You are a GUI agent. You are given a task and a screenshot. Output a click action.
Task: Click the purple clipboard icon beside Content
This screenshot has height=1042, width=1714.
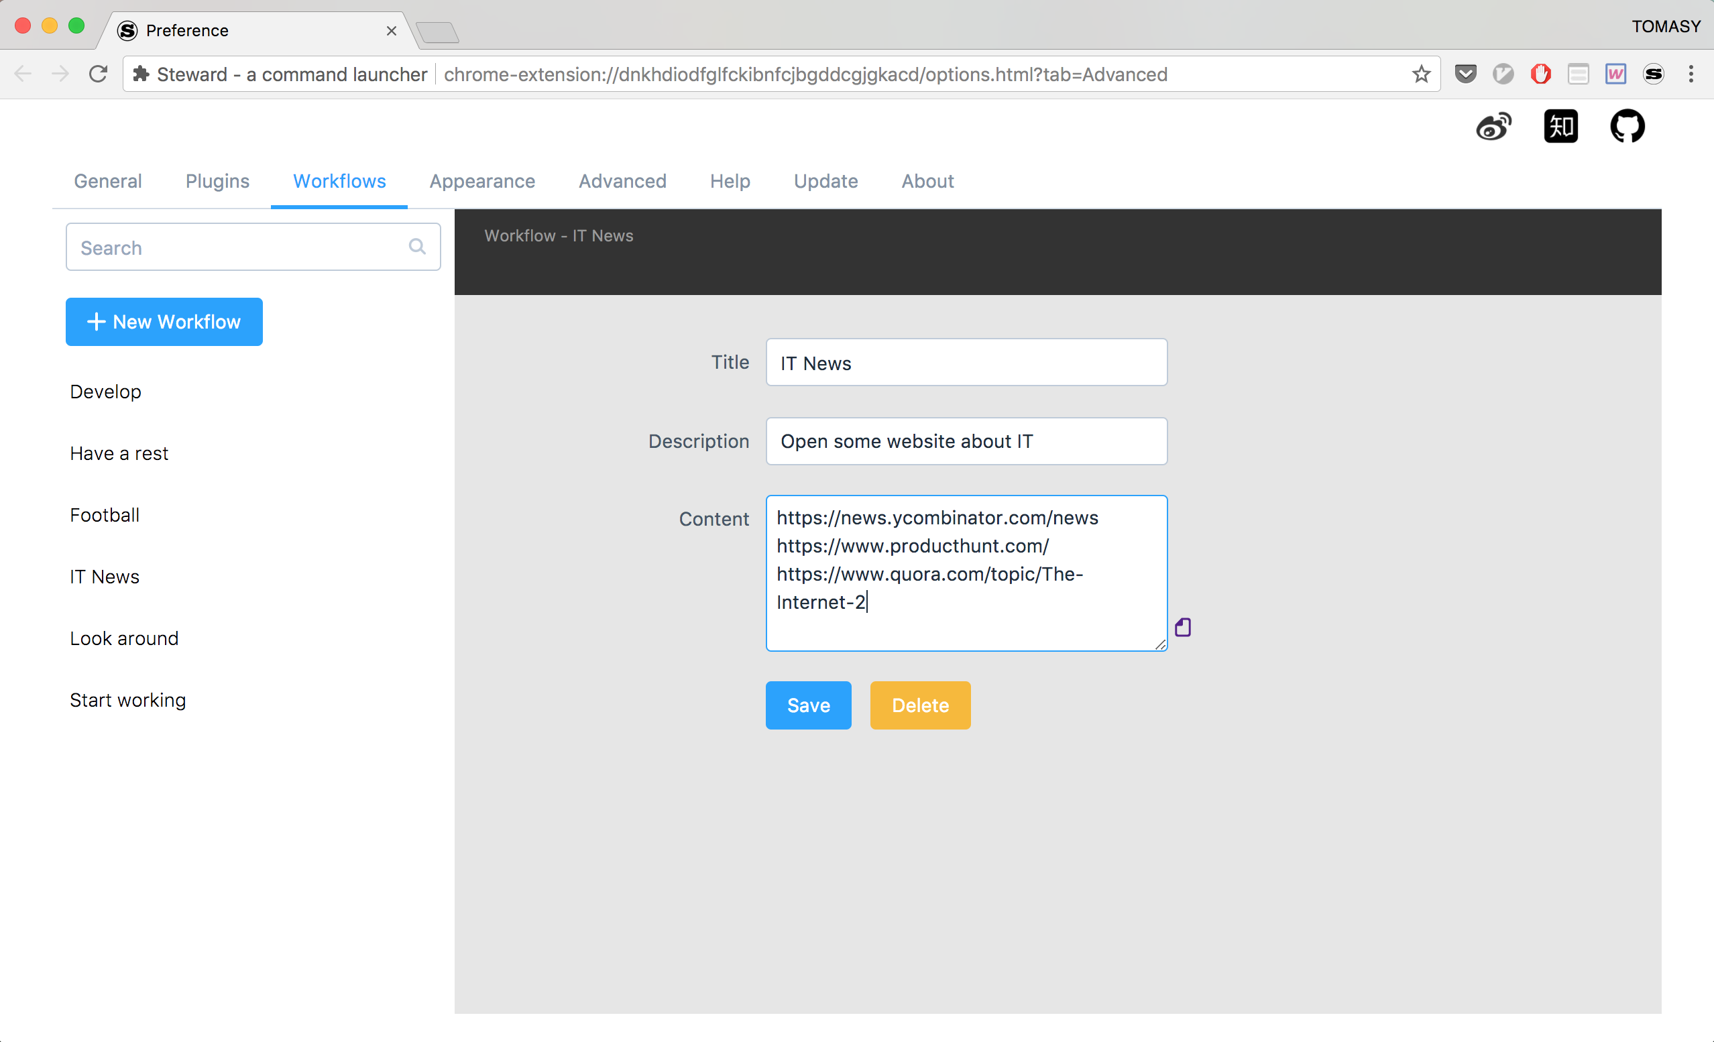point(1182,628)
